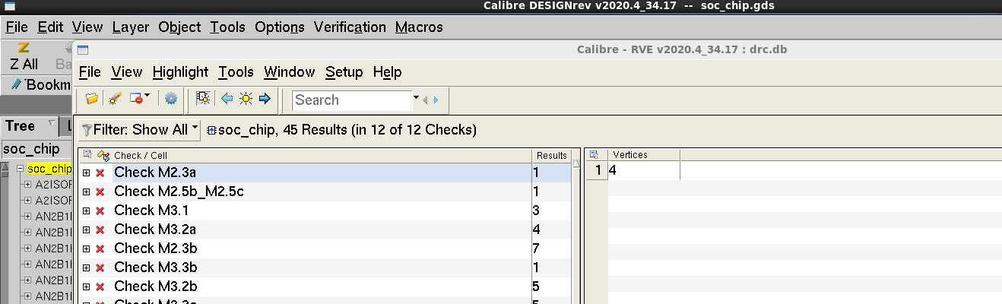The image size is (1002, 304).
Task: Click the column configuration icon in Check header
Action: [87, 155]
